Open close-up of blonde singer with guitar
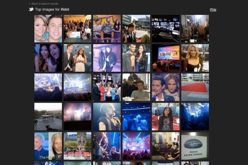 107,116
